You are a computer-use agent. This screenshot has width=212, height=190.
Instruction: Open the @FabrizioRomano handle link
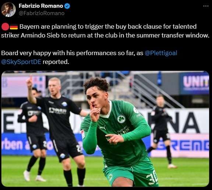42,13
